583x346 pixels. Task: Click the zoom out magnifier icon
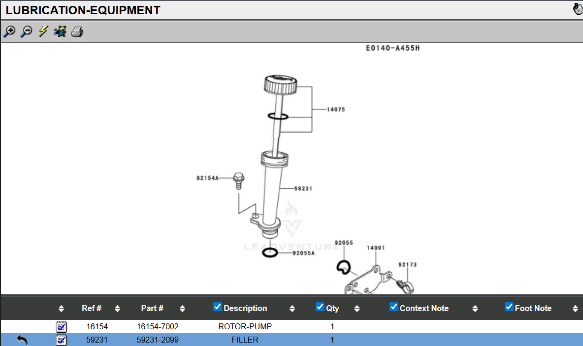pyautogui.click(x=26, y=32)
